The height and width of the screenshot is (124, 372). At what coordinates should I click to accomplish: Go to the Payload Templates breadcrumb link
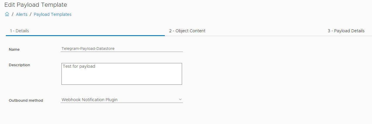tap(53, 14)
